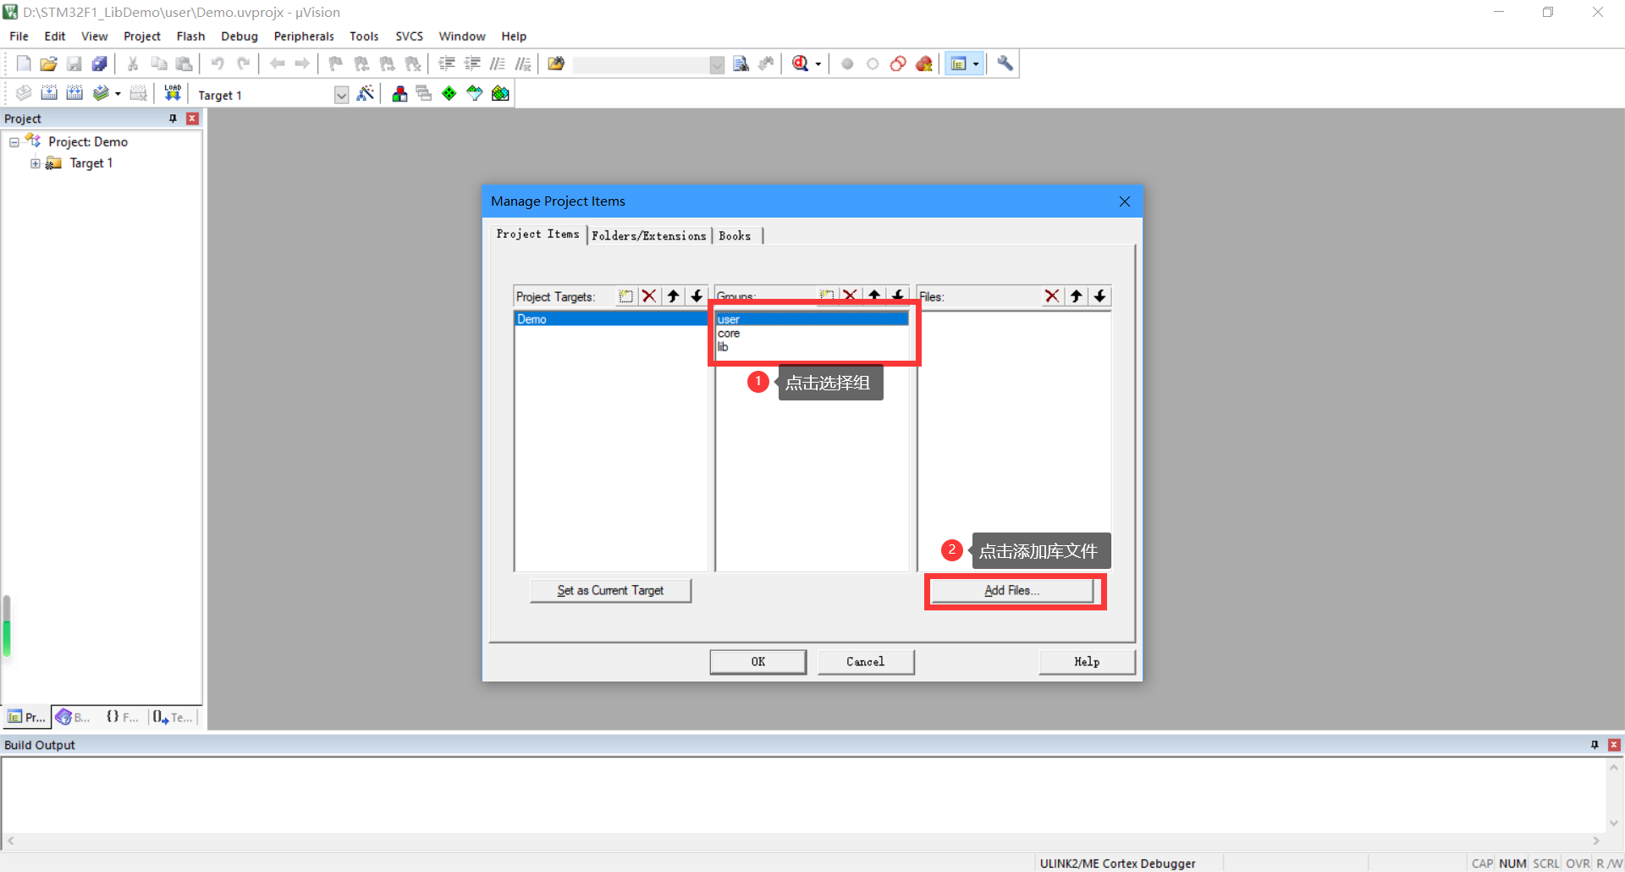The width and height of the screenshot is (1625, 872).
Task: Click Set as Current Target button
Action: click(x=610, y=591)
